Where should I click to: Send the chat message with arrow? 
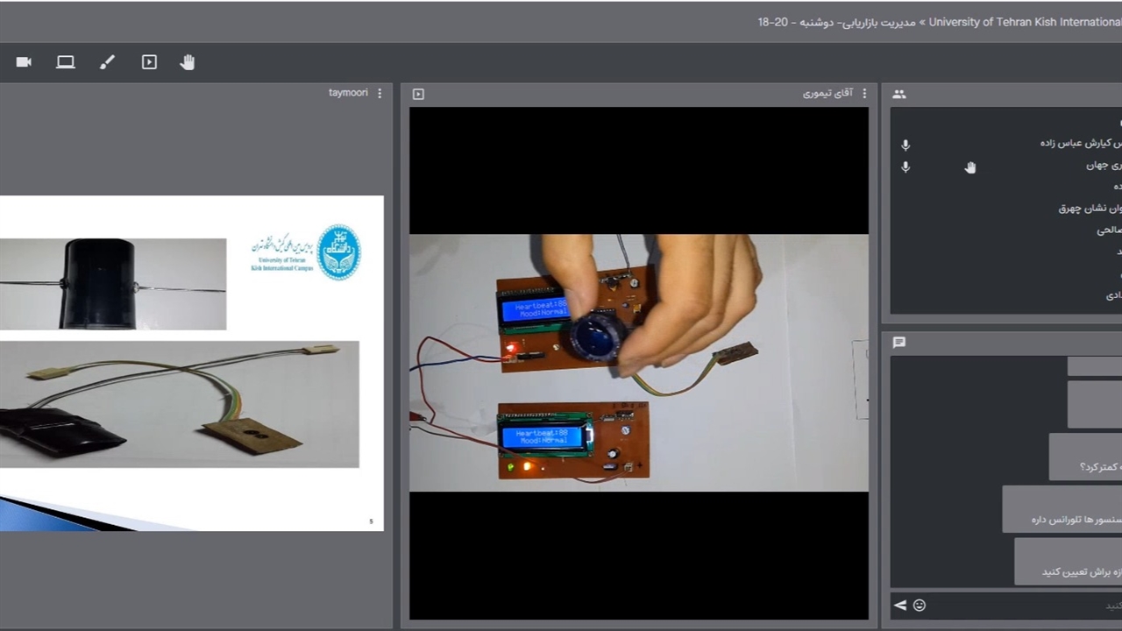tap(900, 605)
